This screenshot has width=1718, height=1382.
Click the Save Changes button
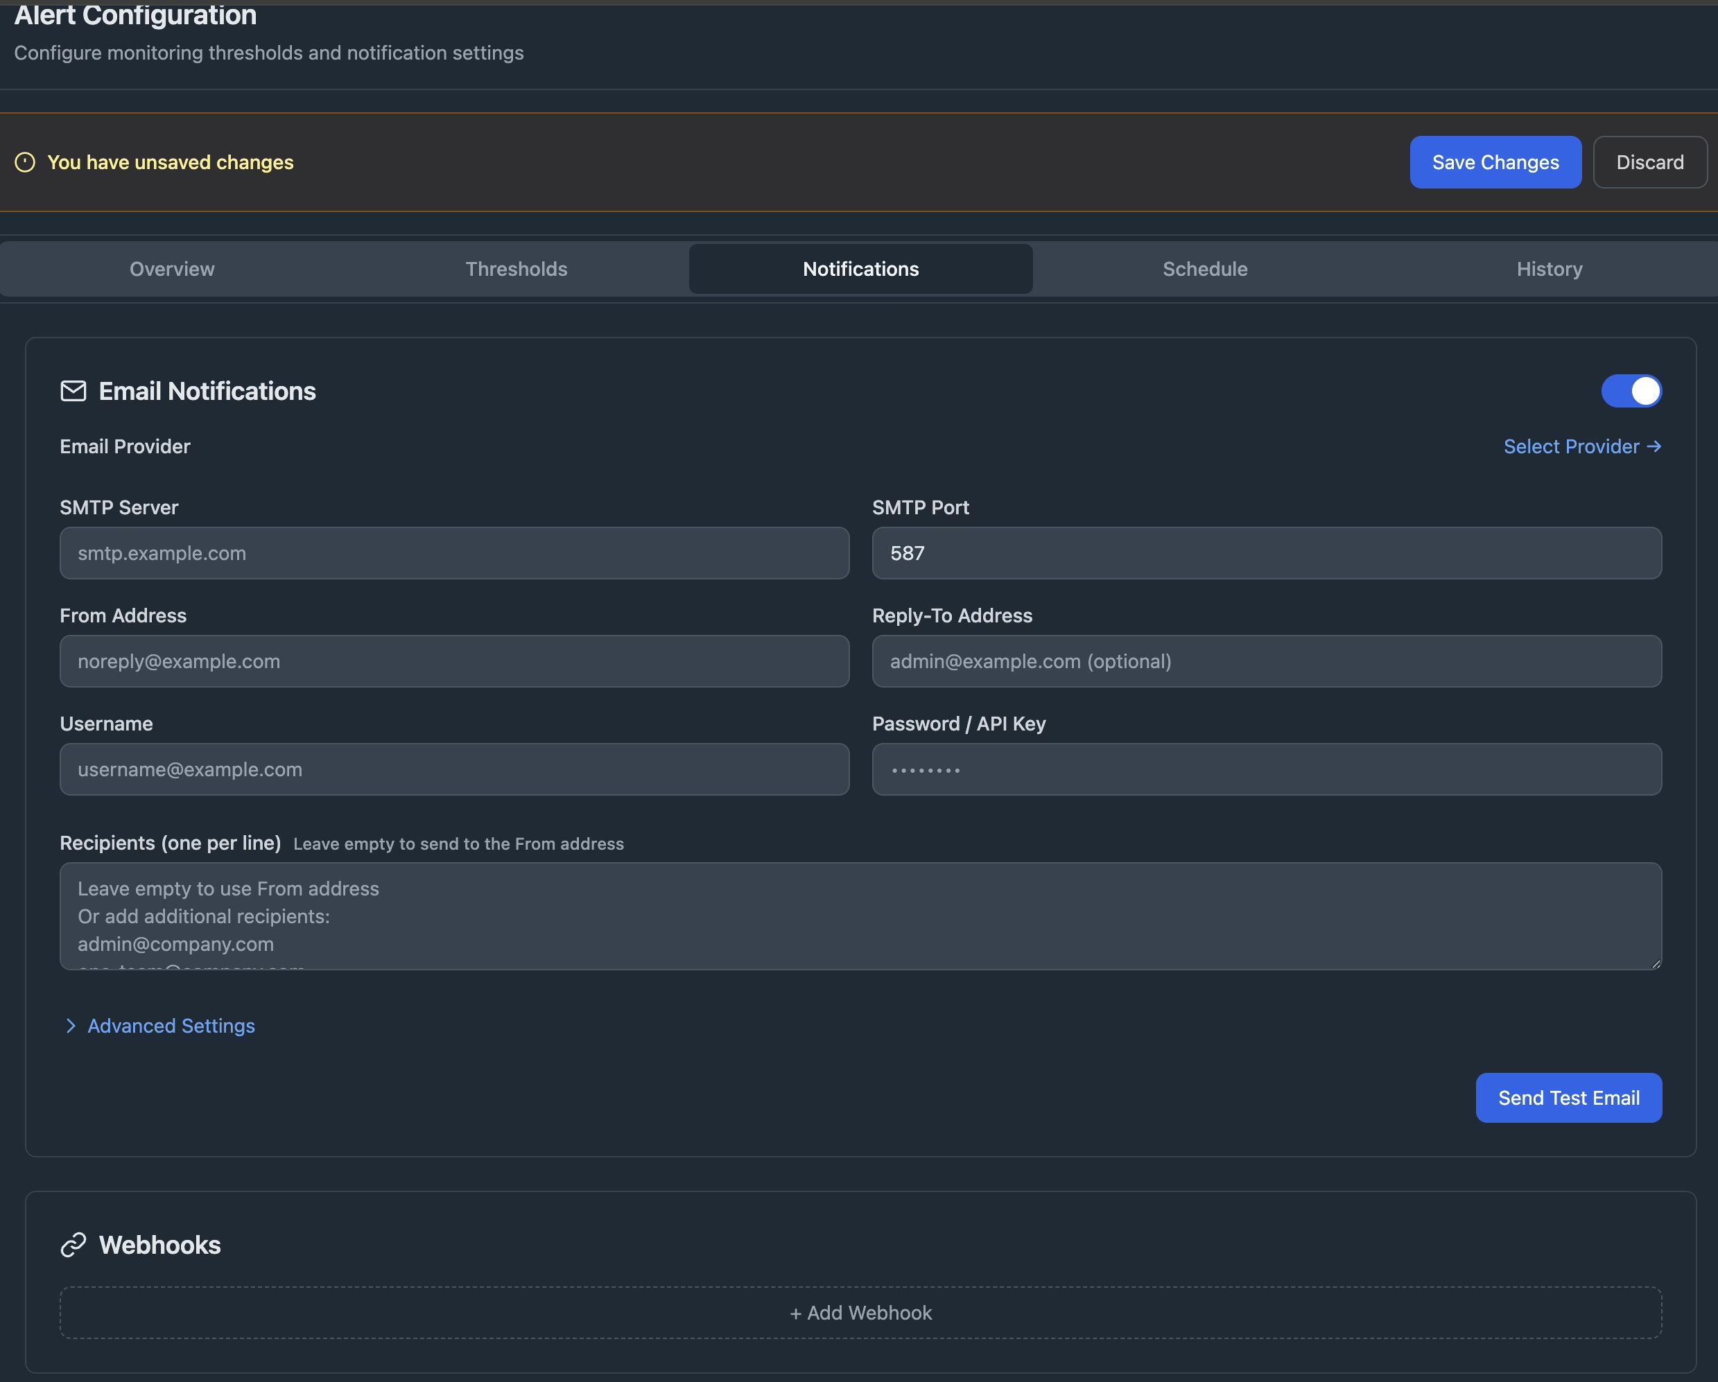coord(1495,162)
